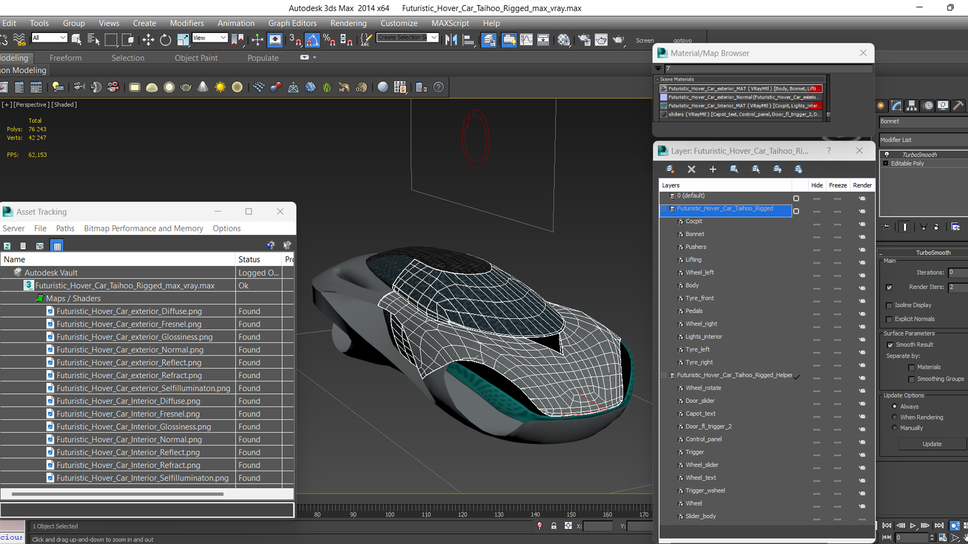Click Asset Tracking horizontal scrollbar

point(117,494)
